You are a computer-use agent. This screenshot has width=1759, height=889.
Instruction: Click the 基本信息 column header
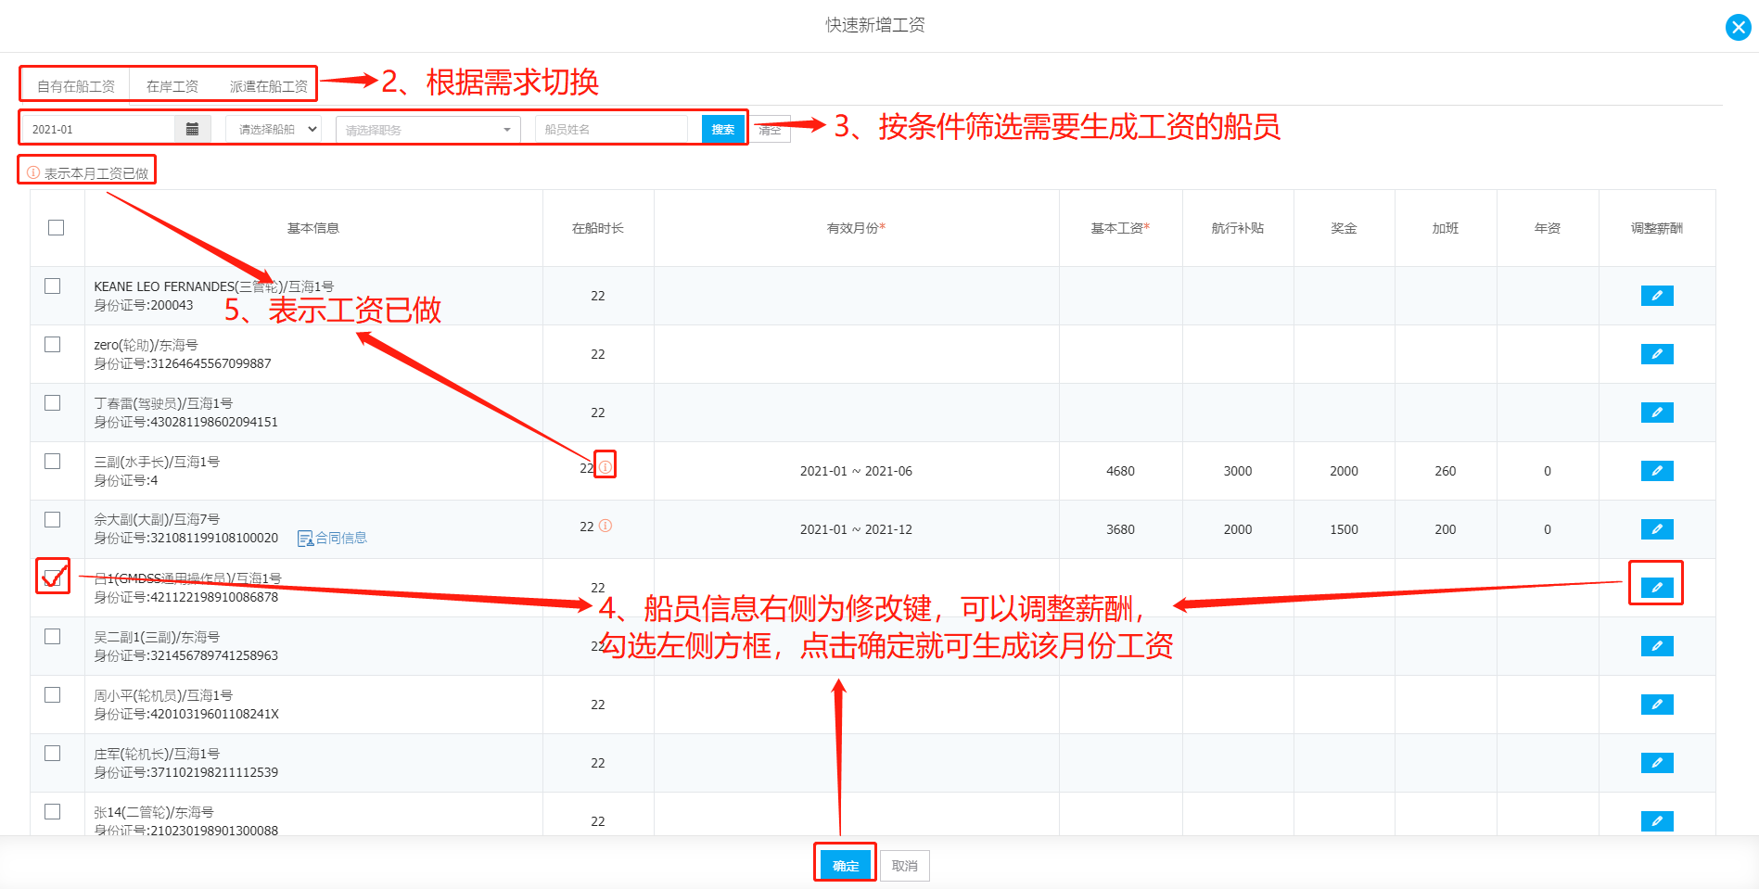coord(313,228)
